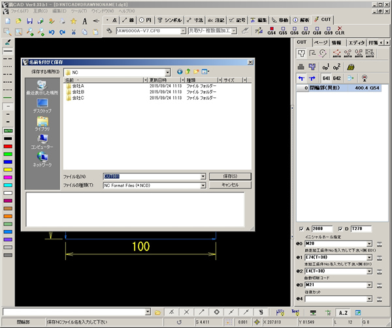
Task: Click the New file icon in toolbar
Action: click(x=8, y=21)
